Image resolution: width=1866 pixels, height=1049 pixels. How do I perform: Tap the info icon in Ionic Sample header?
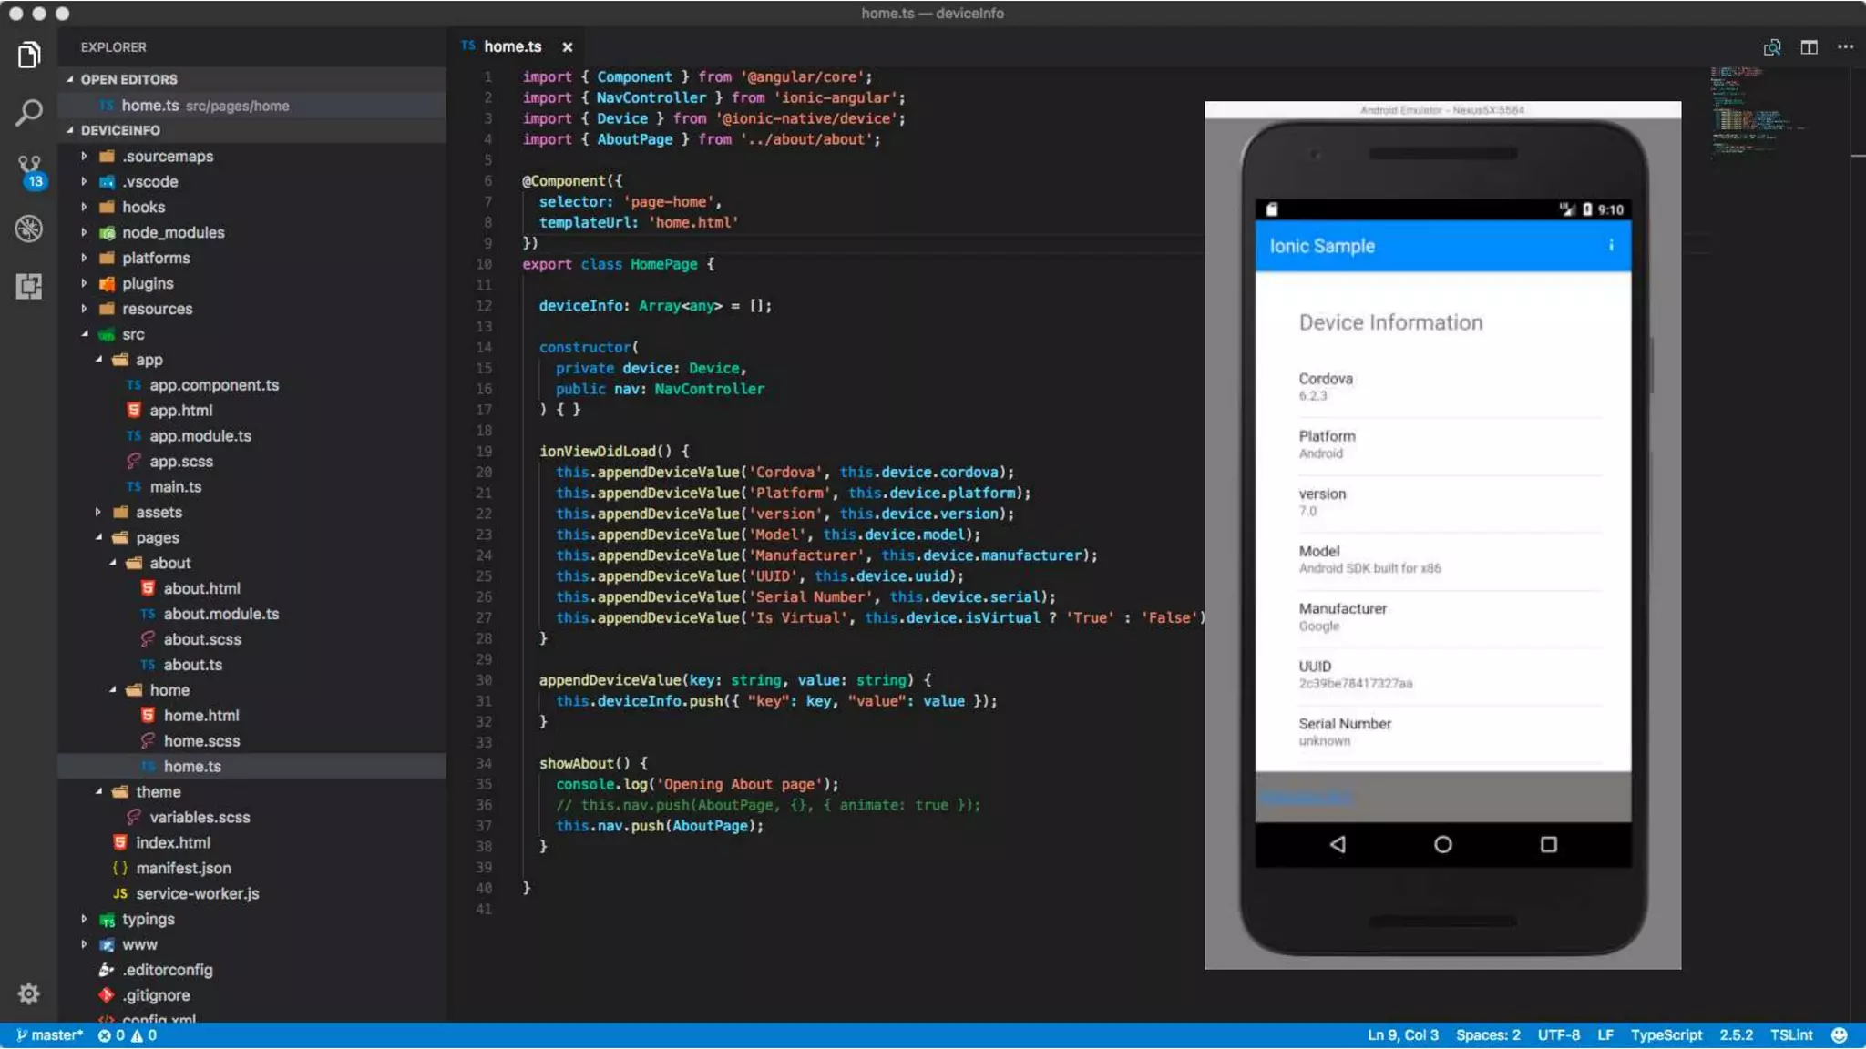(x=1611, y=245)
